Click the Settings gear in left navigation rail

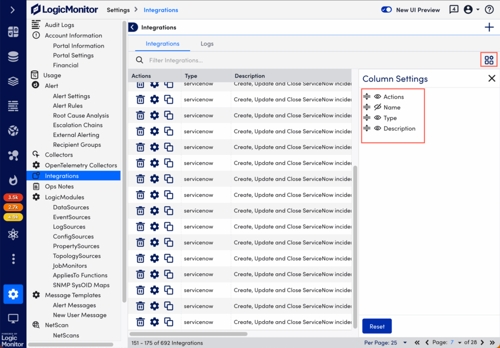(13, 294)
